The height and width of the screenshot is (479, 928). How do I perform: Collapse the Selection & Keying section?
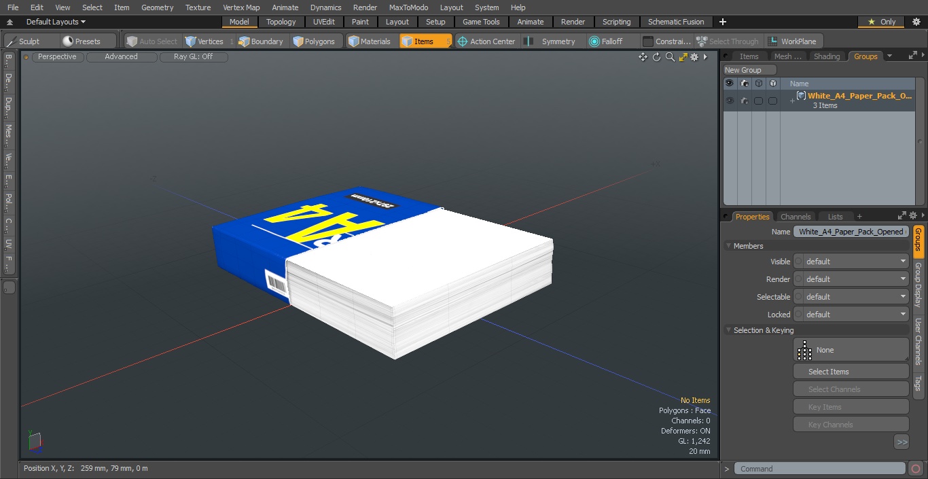[729, 330]
